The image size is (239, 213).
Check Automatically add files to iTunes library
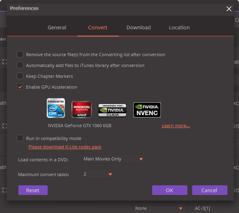(20, 65)
